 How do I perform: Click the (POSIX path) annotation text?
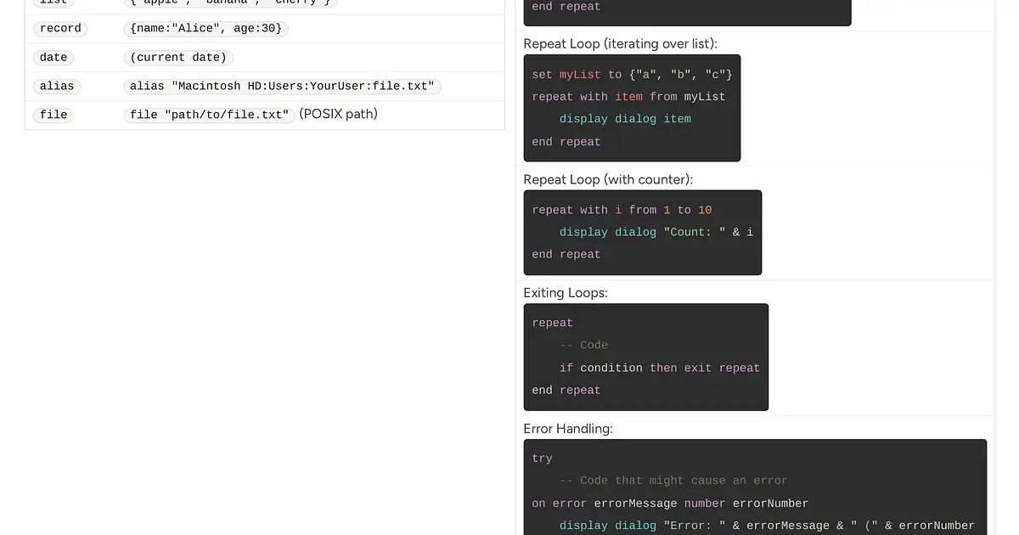[338, 114]
